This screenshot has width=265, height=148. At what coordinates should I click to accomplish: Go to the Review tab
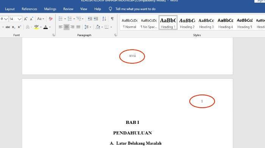coord(68,9)
